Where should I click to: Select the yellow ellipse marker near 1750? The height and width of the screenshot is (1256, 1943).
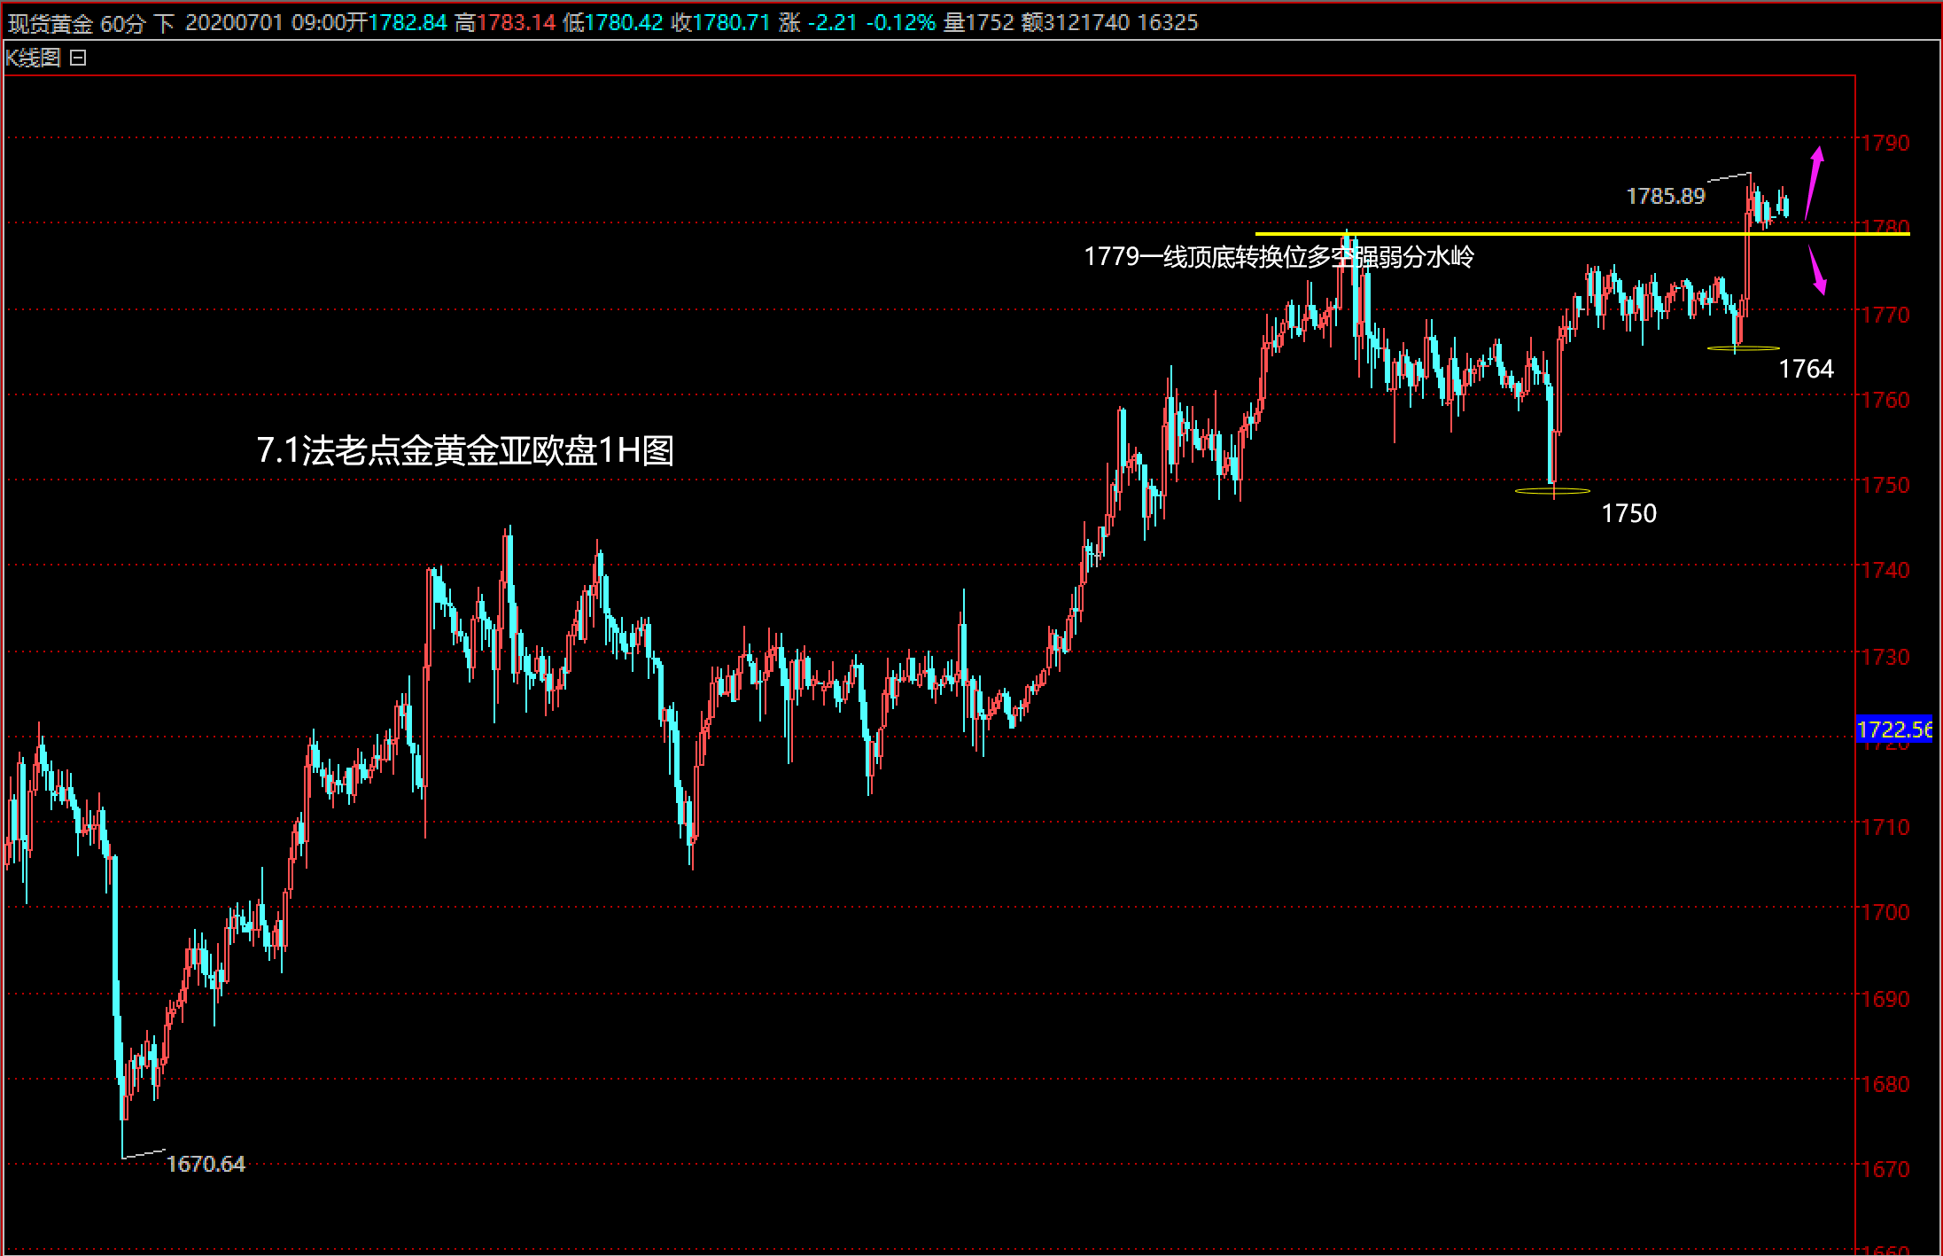(1552, 490)
